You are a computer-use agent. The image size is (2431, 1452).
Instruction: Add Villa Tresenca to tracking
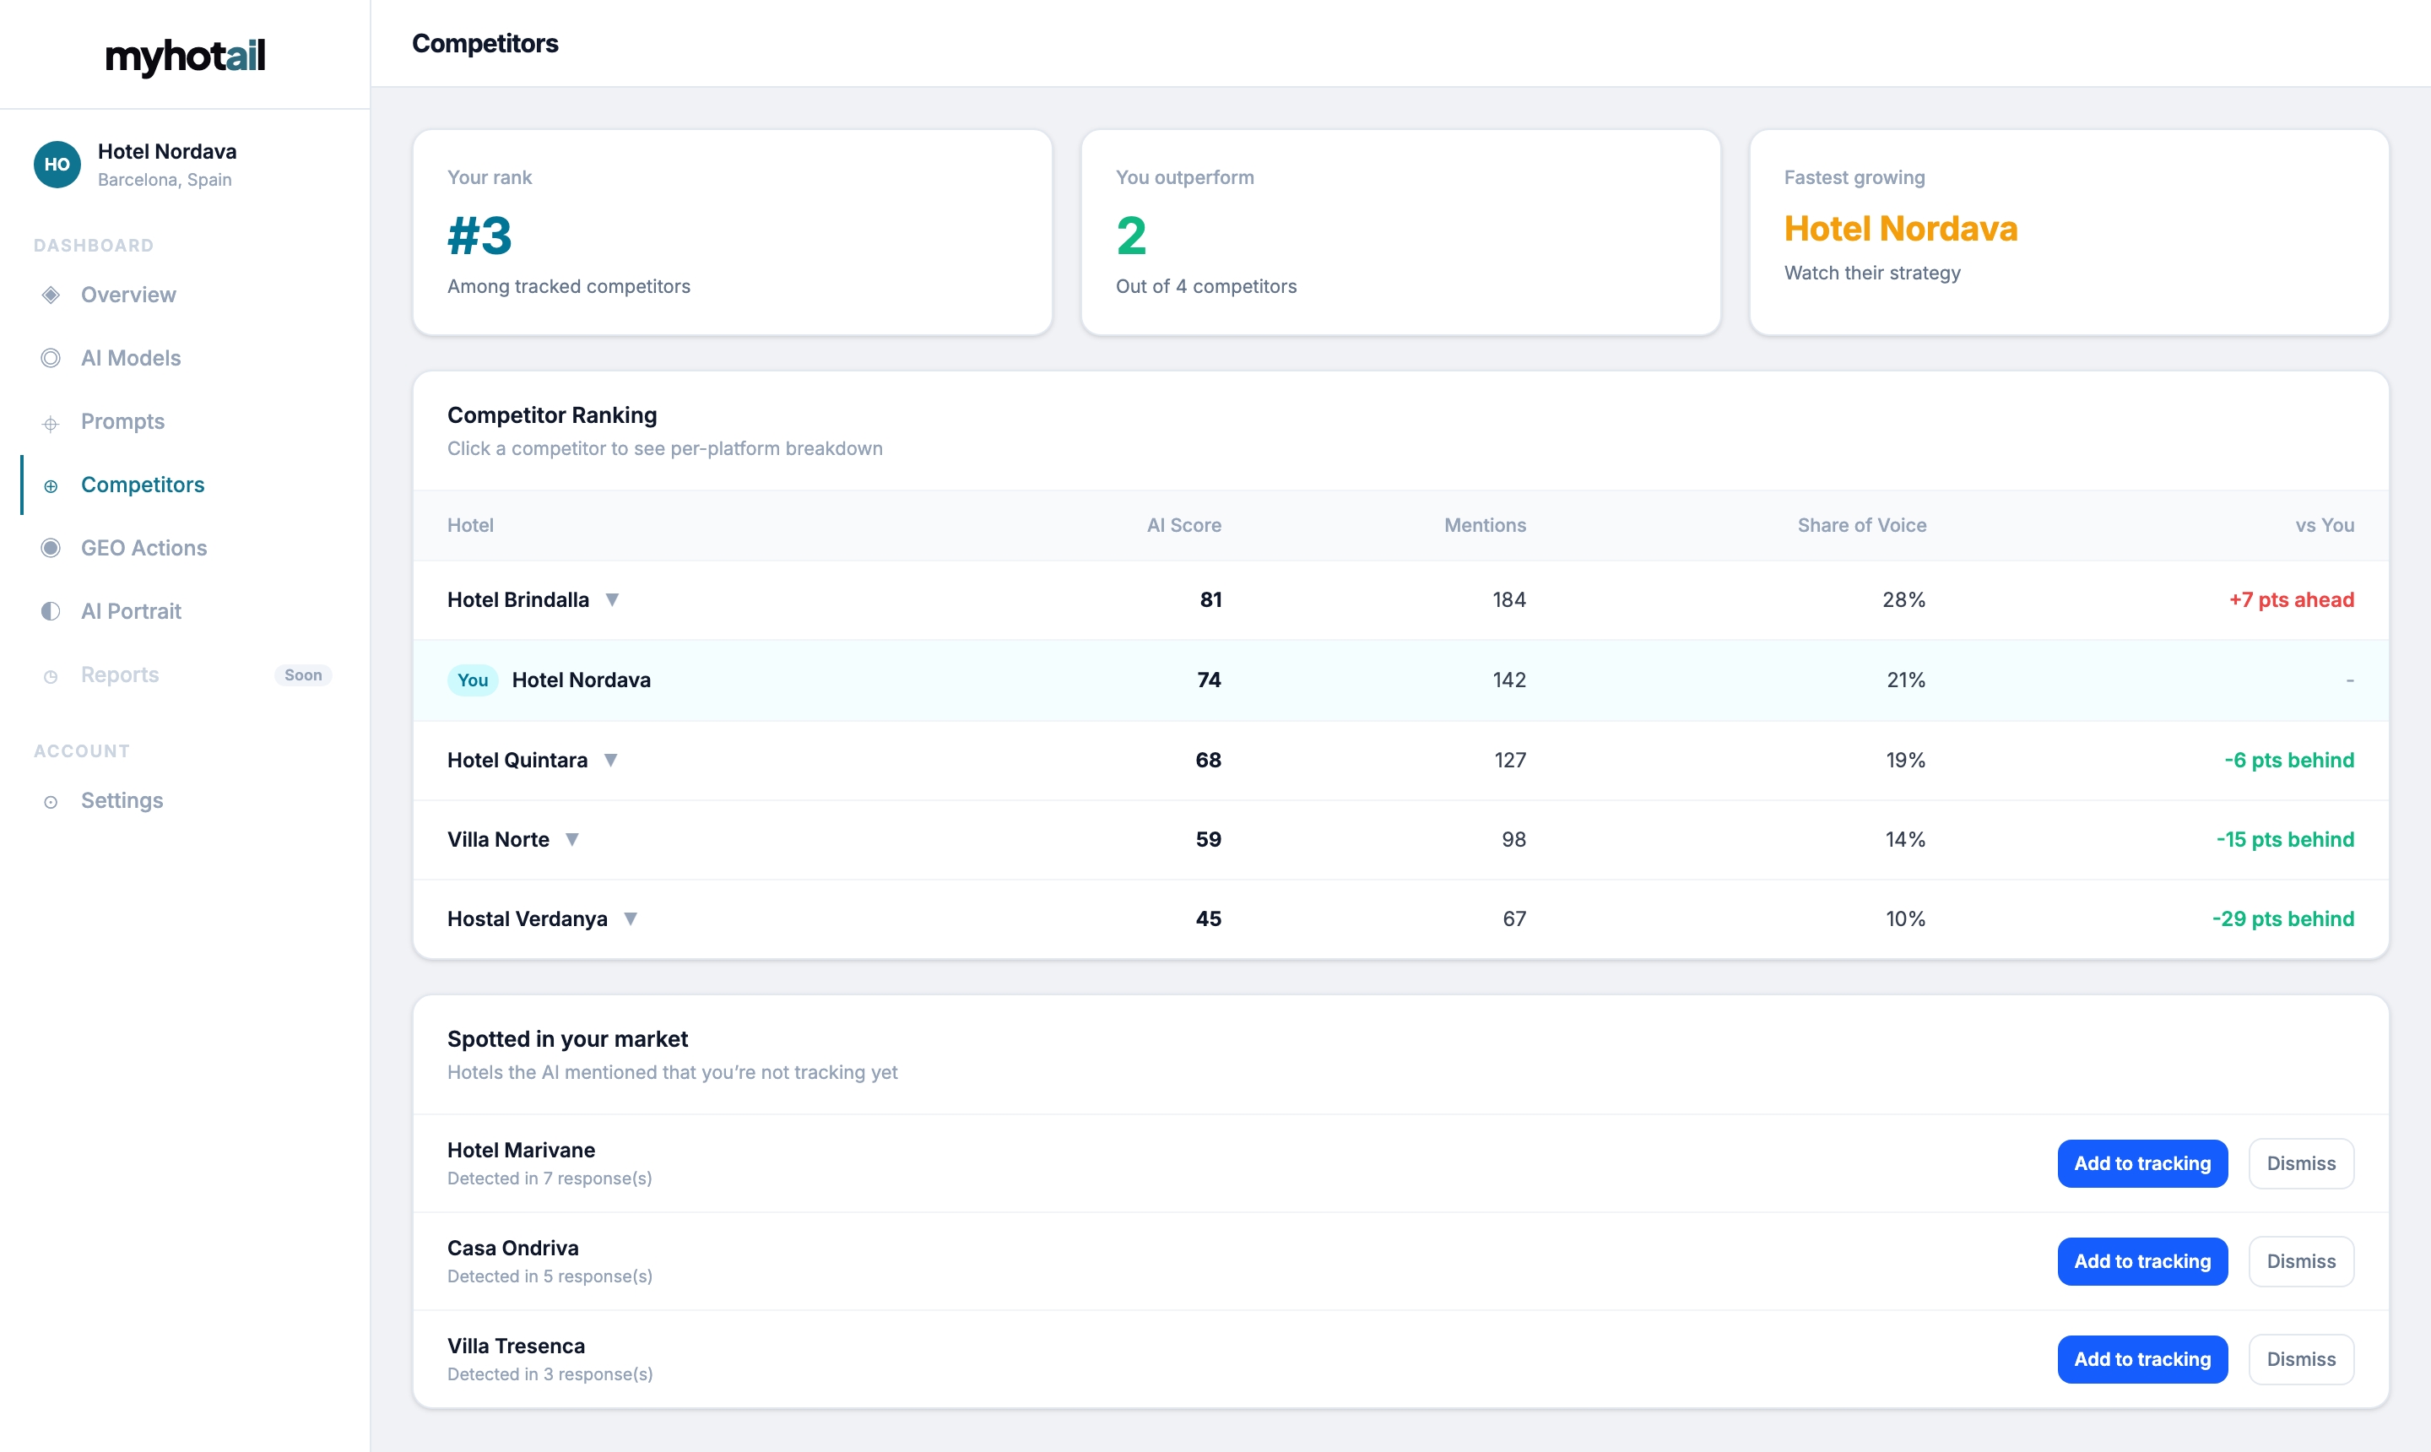(x=2142, y=1359)
